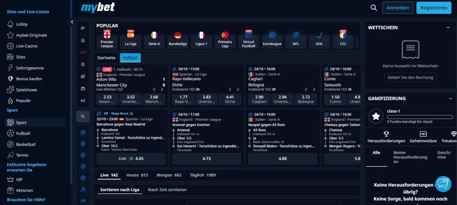Screen dimensions: 457x205
Task: Open the CS2 esports shortcut
Action: pos(343,40)
